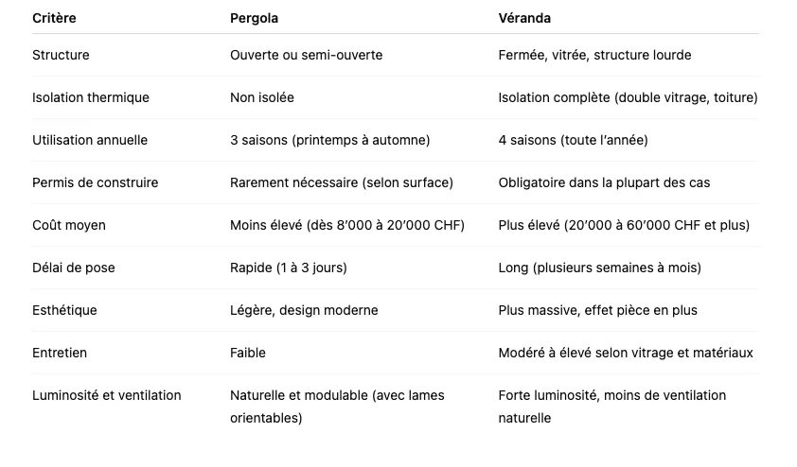Select the "Coût moyen" row label
Screen dimensions: 797x467
[69, 225]
